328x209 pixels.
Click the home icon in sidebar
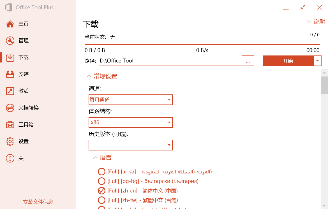click(10, 24)
